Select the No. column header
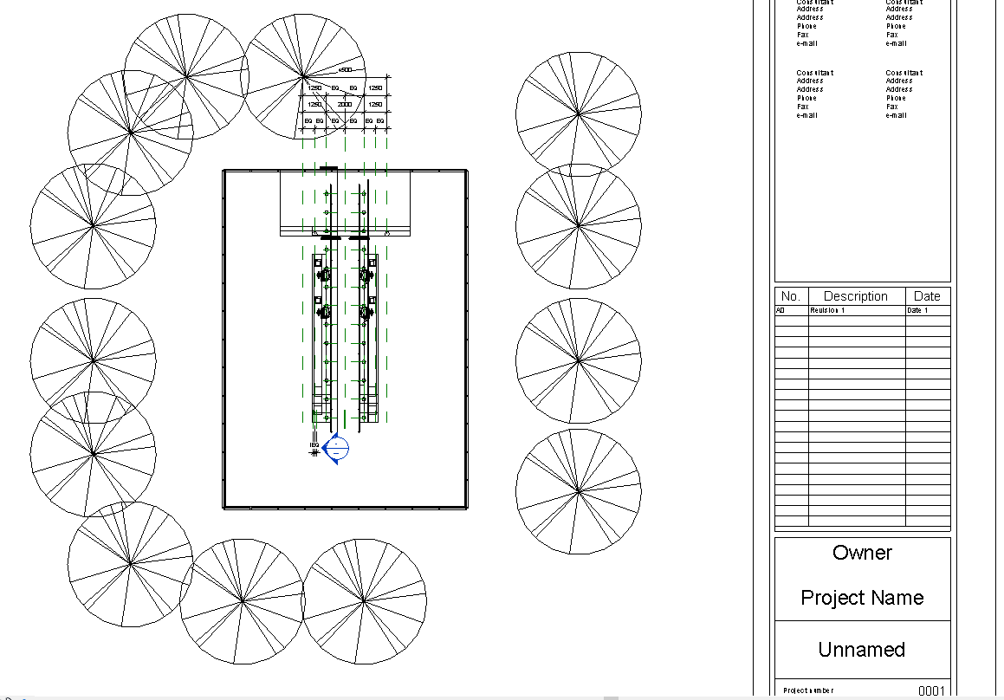Viewport: 1004px width, 700px height. pyautogui.click(x=791, y=296)
